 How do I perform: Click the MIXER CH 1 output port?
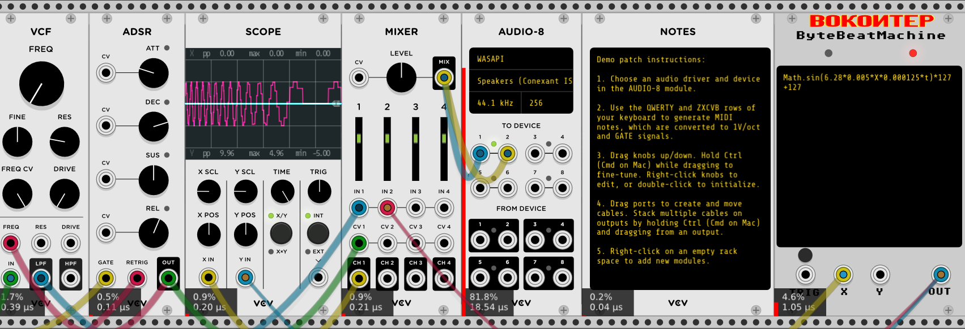[359, 278]
